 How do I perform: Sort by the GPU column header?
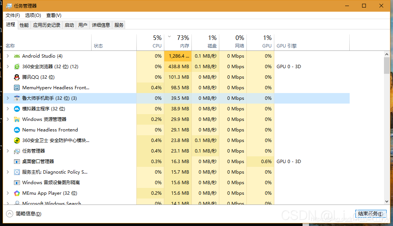click(x=261, y=42)
